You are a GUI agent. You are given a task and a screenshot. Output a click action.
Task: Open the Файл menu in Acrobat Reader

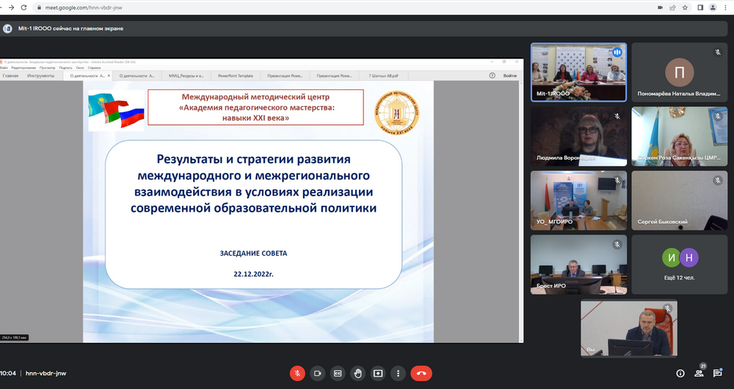tap(4, 67)
